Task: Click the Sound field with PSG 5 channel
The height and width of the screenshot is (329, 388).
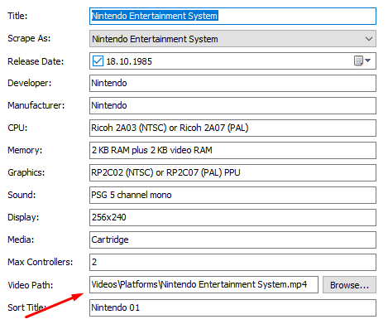Action: (232, 195)
